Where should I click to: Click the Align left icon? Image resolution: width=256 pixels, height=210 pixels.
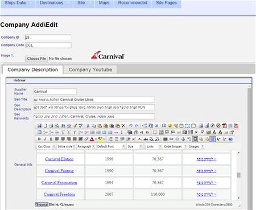tap(57, 139)
